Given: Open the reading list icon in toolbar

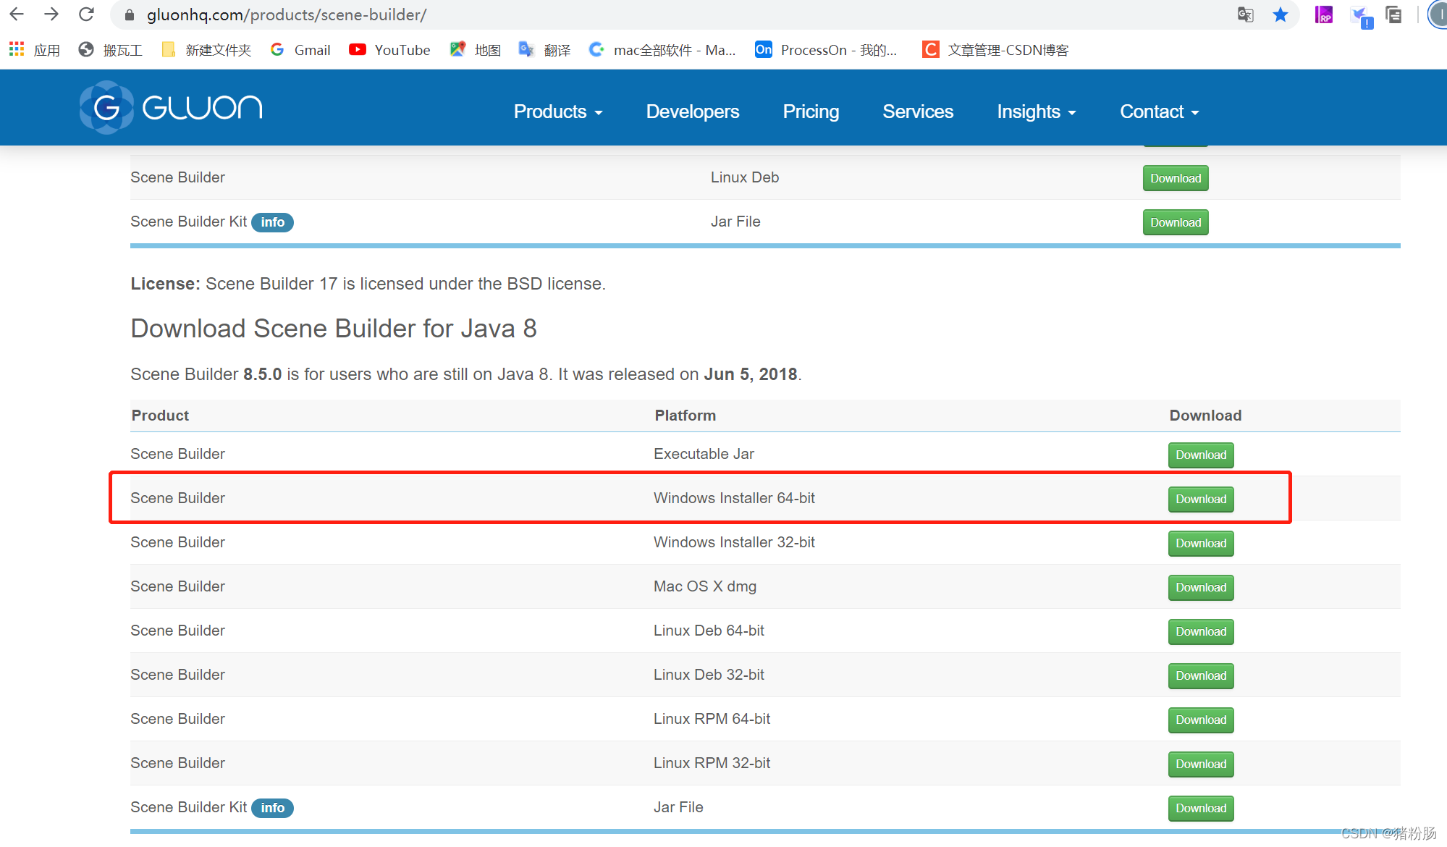Looking at the screenshot, I should pos(1393,14).
